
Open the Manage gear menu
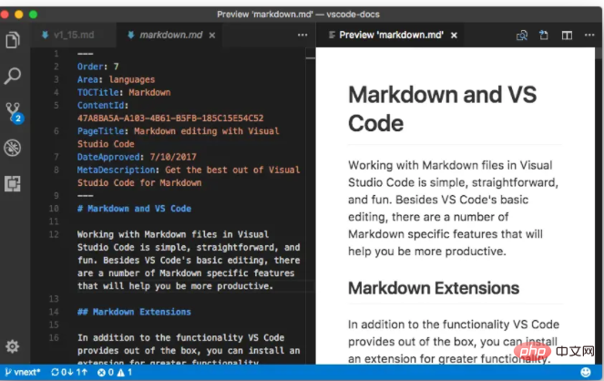click(x=13, y=346)
